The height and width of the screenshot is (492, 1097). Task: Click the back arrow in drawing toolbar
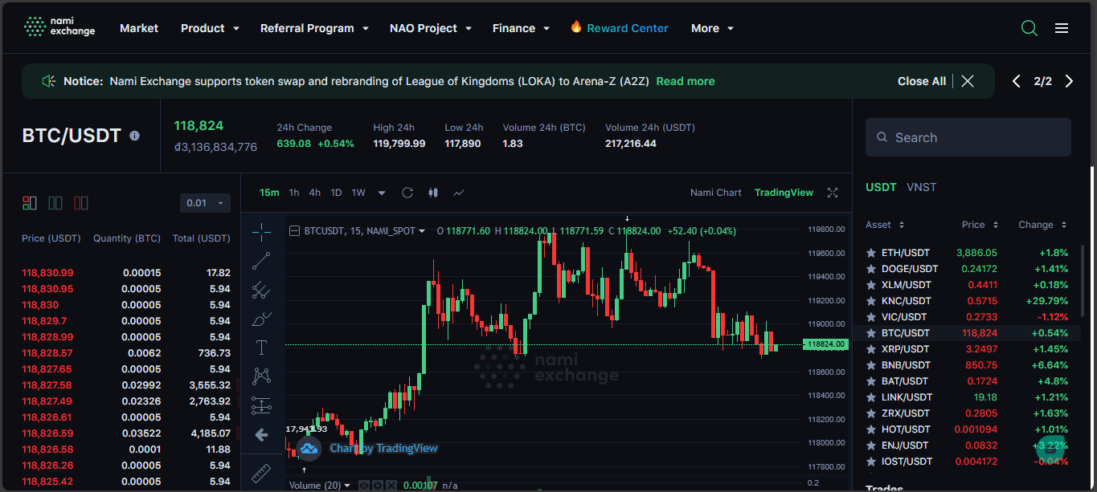click(x=261, y=435)
